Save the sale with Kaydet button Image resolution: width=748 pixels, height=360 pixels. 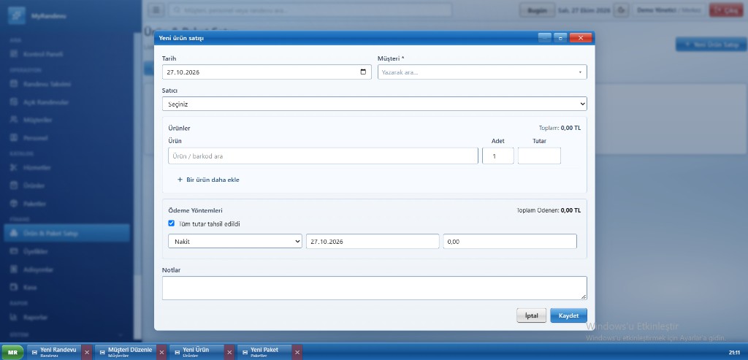(568, 315)
